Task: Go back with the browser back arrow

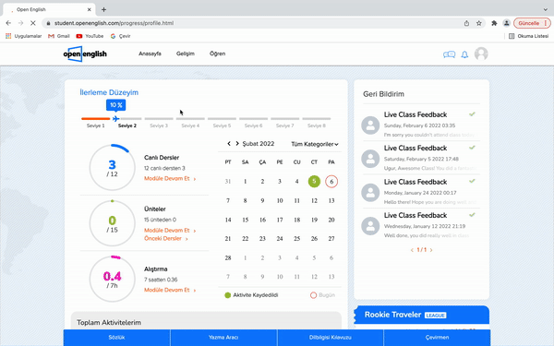Action: click(x=8, y=23)
